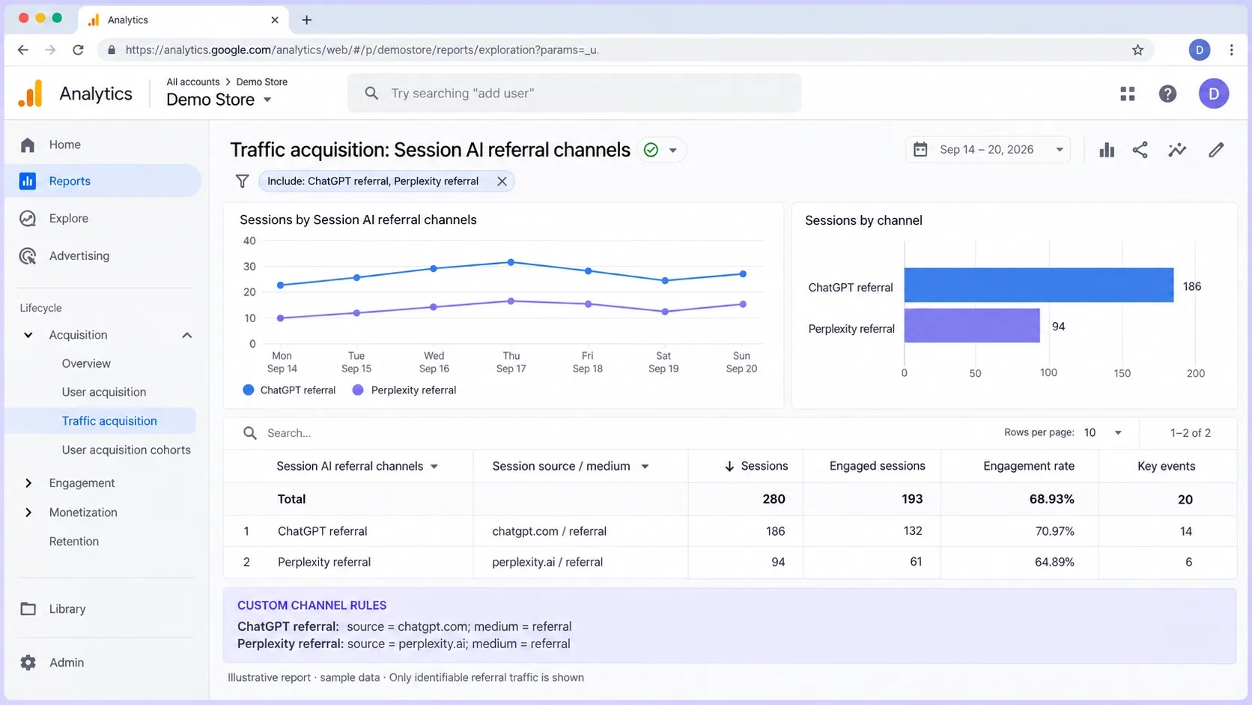Go back to the previous page
The height and width of the screenshot is (705, 1252).
[x=23, y=50]
